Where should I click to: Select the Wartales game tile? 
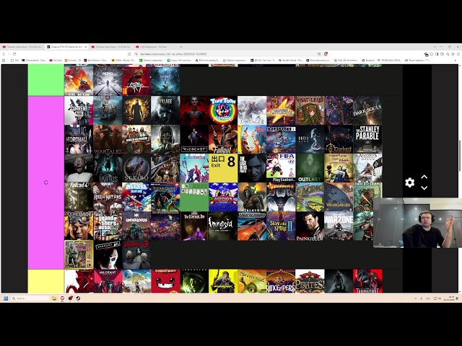(108, 139)
